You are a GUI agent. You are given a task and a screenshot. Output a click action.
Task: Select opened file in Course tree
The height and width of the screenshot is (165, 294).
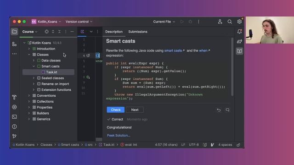46,32
